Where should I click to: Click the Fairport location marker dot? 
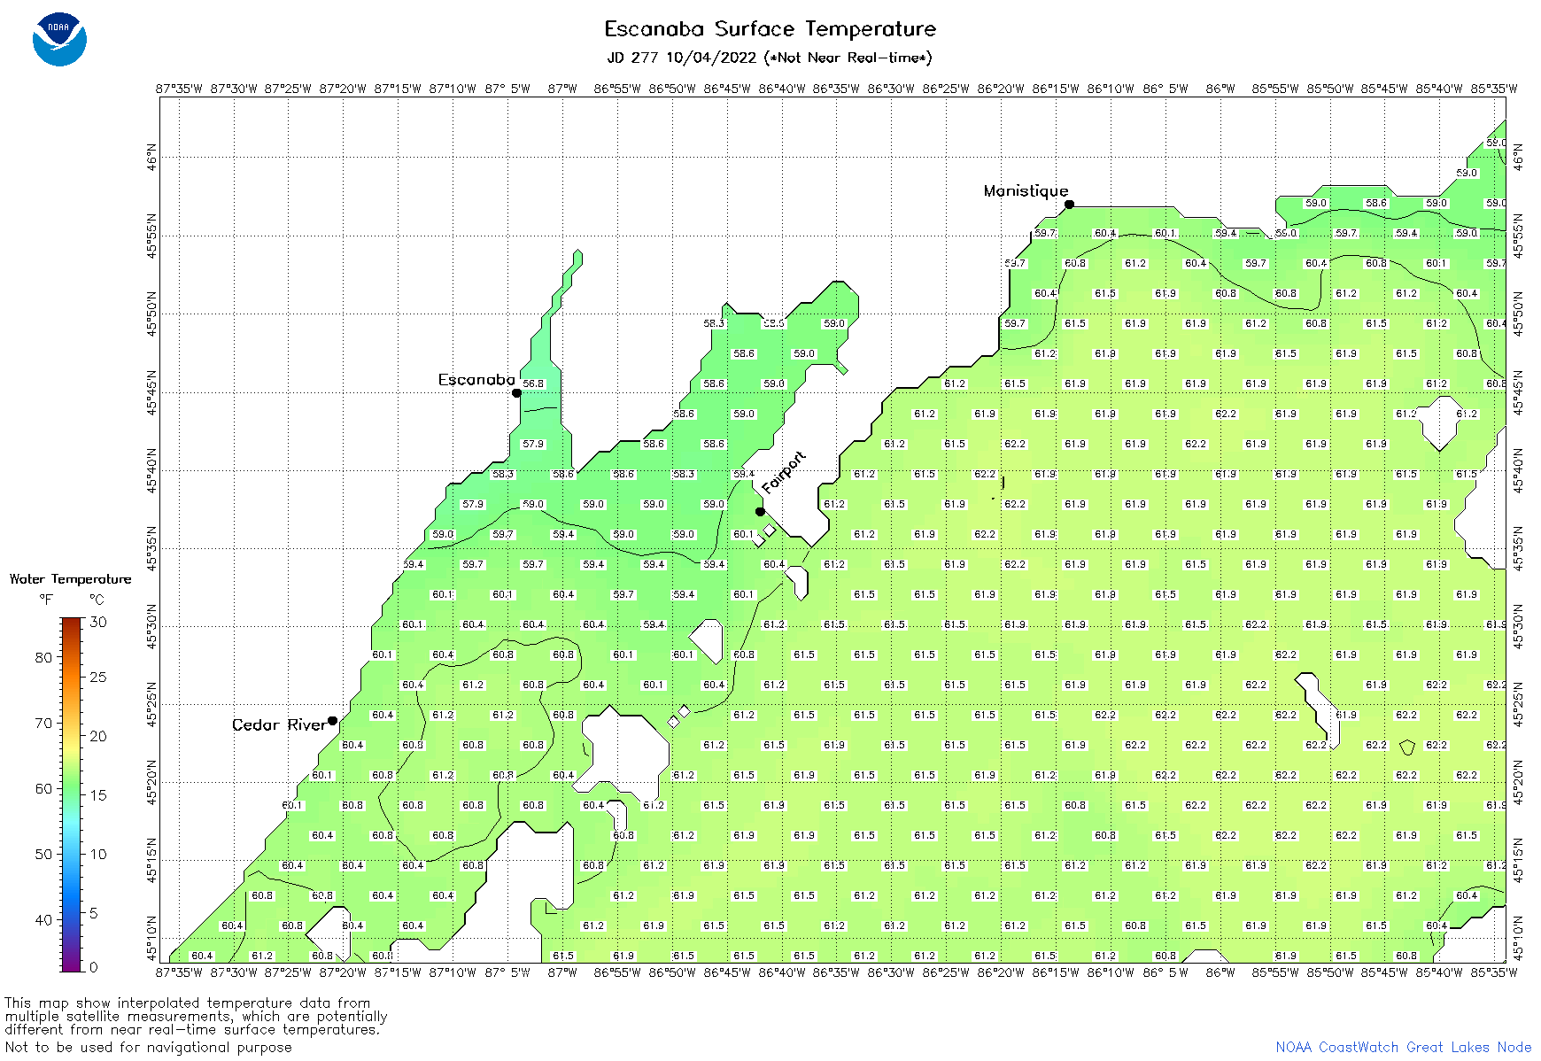760,512
